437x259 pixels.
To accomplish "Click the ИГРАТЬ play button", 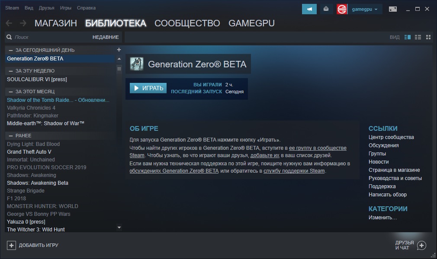I will pyautogui.click(x=148, y=88).
